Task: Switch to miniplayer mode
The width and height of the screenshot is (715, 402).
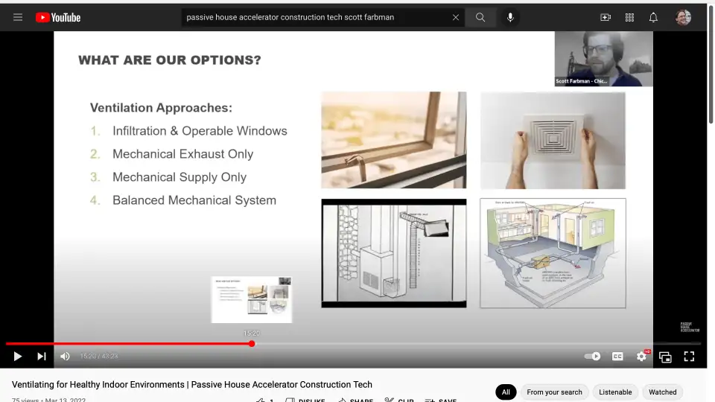Action: tap(665, 357)
